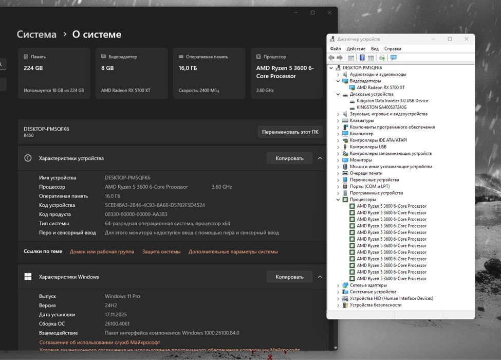
Task: Click the Переименовать этот ПК button
Action: (x=290, y=132)
